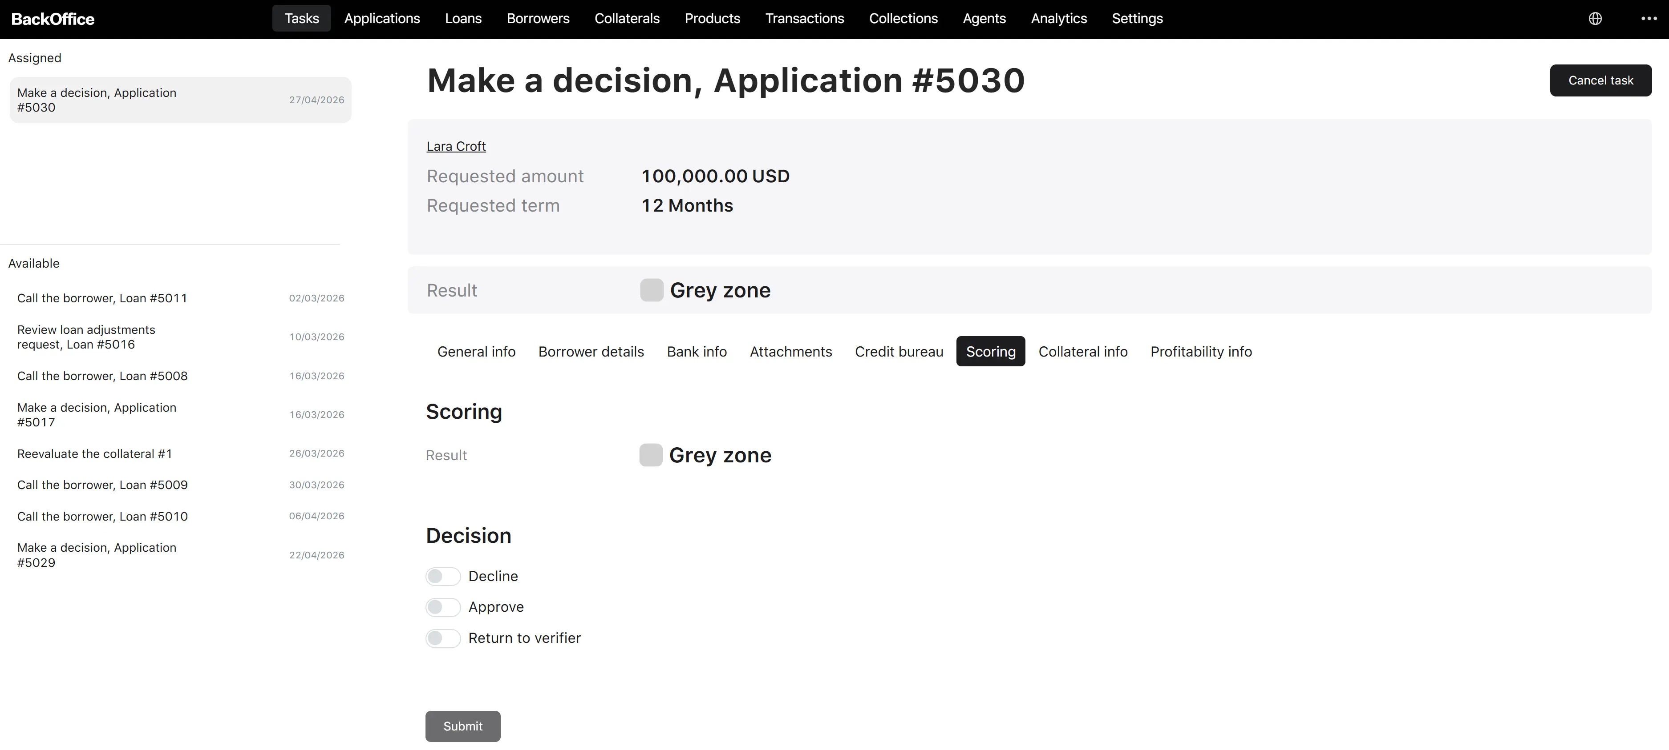1669x750 pixels.
Task: Click the Decision section heading
Action: click(x=469, y=536)
